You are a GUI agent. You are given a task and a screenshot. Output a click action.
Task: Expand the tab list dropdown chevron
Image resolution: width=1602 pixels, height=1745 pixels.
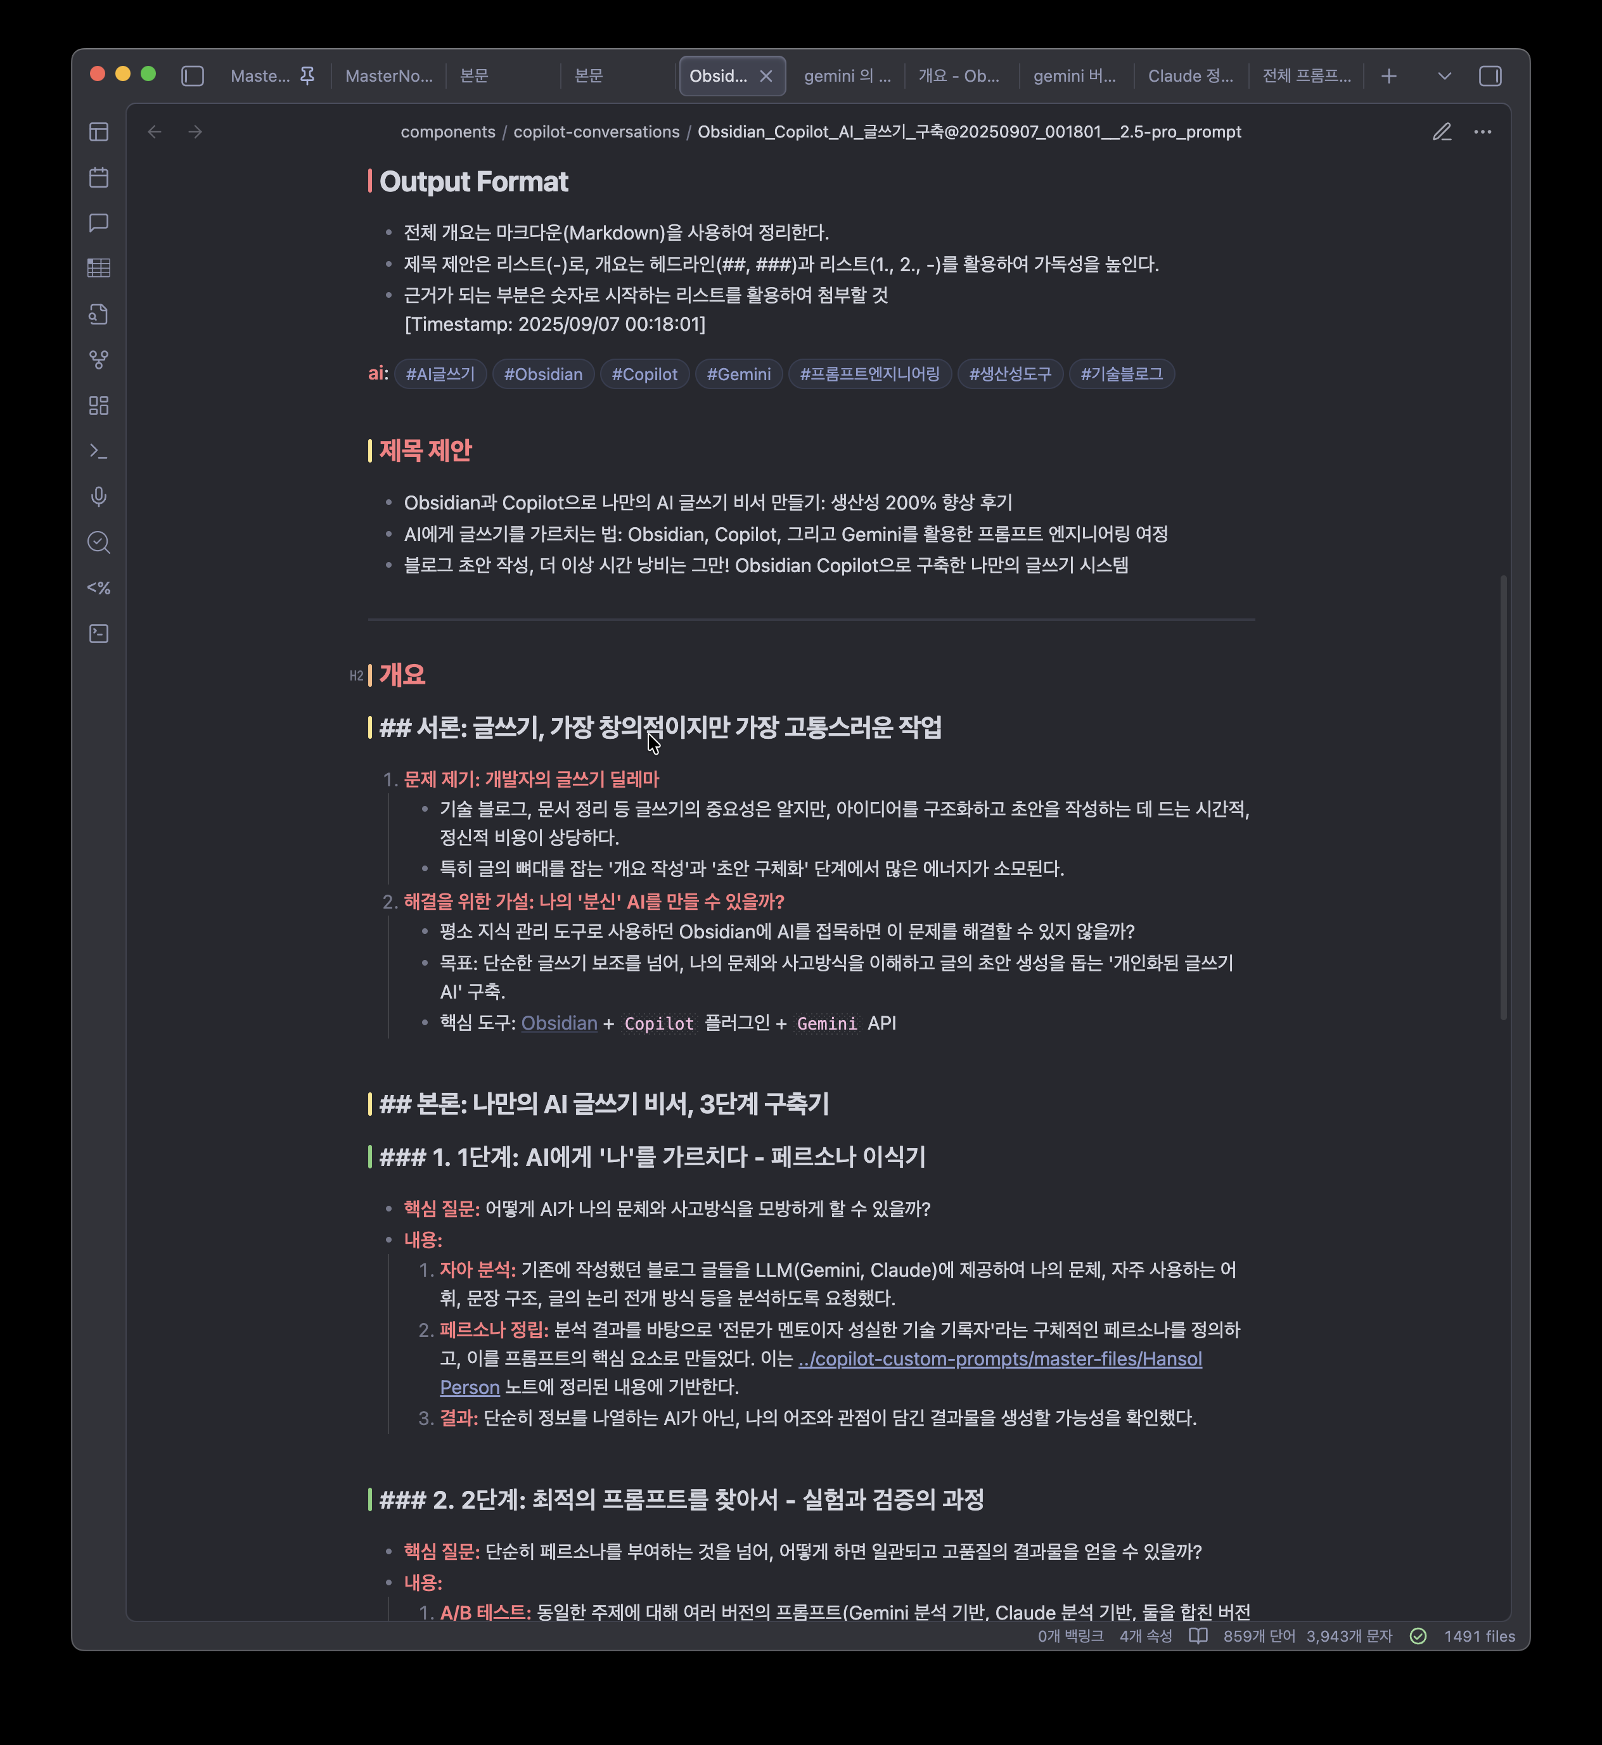pos(1444,76)
